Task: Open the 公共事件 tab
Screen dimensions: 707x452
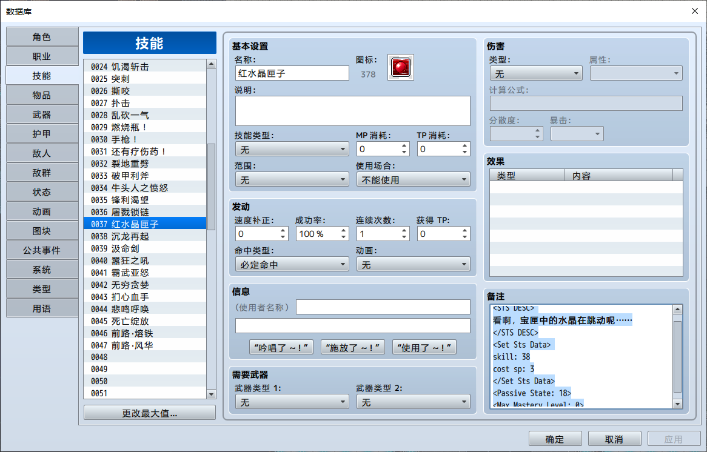Action: tap(42, 250)
